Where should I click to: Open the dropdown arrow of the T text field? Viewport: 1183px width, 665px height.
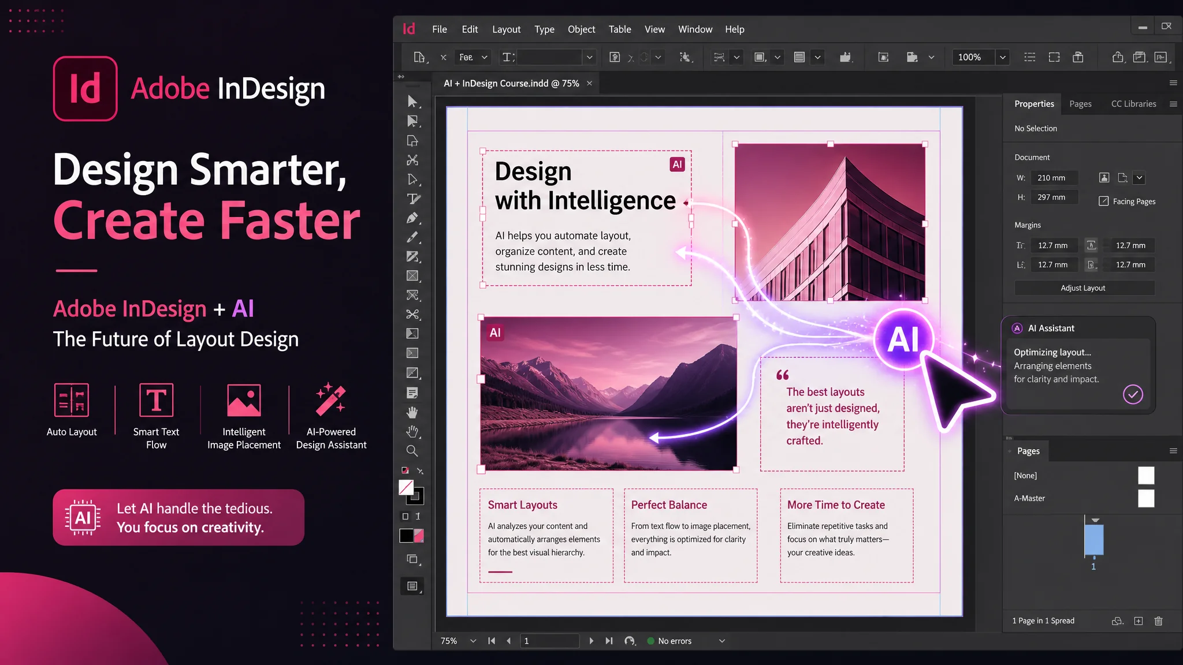[x=589, y=57]
